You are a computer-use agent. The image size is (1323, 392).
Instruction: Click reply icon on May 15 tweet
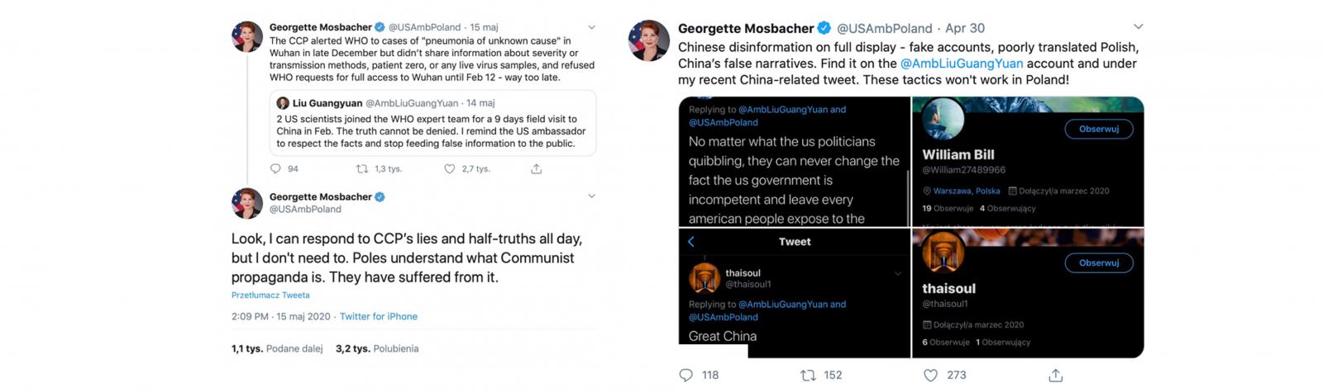[x=276, y=169]
